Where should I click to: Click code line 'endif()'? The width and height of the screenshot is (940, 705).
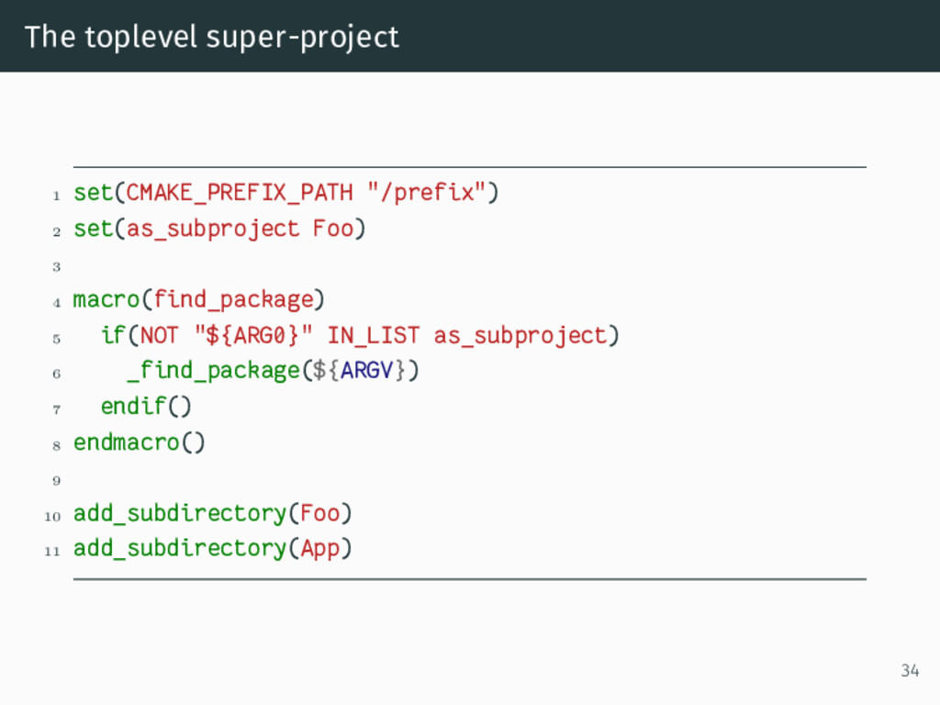pyautogui.click(x=146, y=407)
